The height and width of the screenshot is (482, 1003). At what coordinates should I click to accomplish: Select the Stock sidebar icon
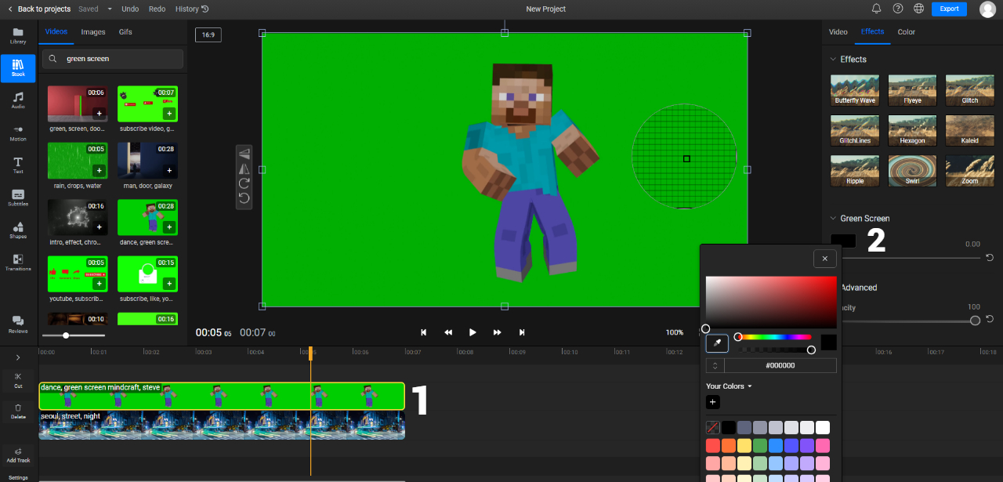(x=18, y=68)
